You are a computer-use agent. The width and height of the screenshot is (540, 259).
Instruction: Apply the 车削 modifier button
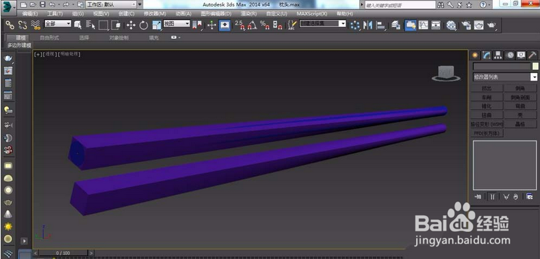[x=486, y=97]
